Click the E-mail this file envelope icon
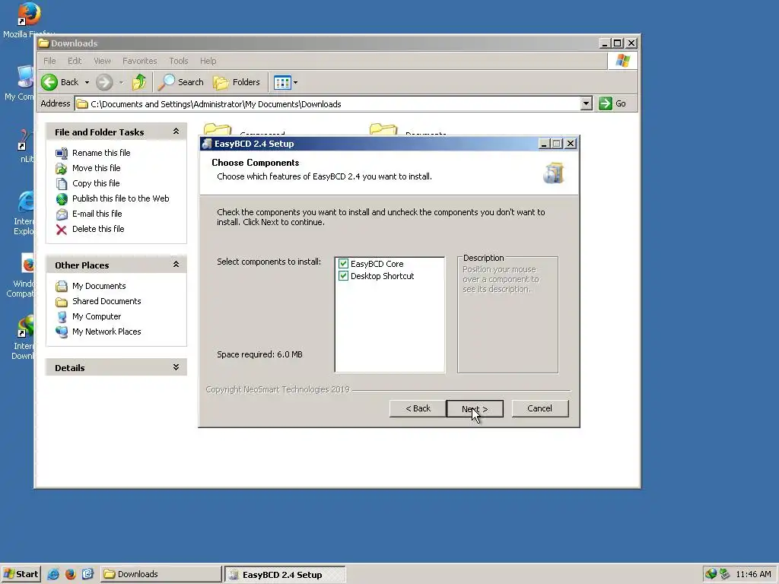 coord(62,214)
